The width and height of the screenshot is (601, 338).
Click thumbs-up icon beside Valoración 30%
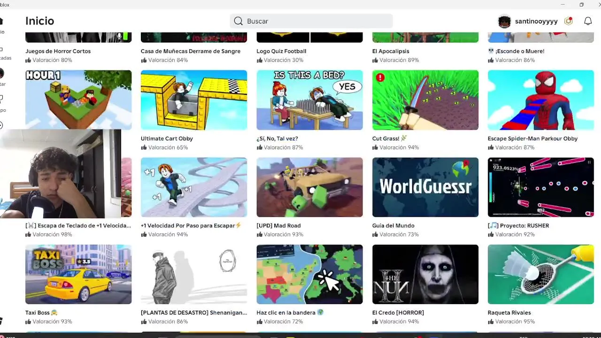tap(259, 60)
